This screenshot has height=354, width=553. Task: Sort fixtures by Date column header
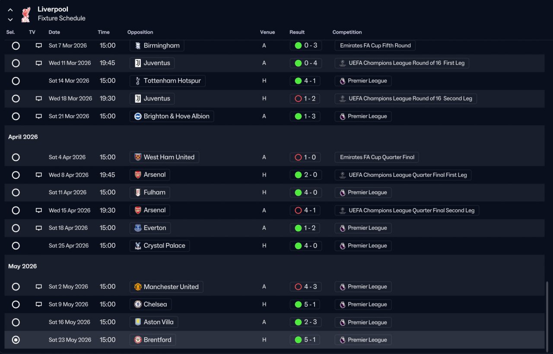pyautogui.click(x=54, y=32)
